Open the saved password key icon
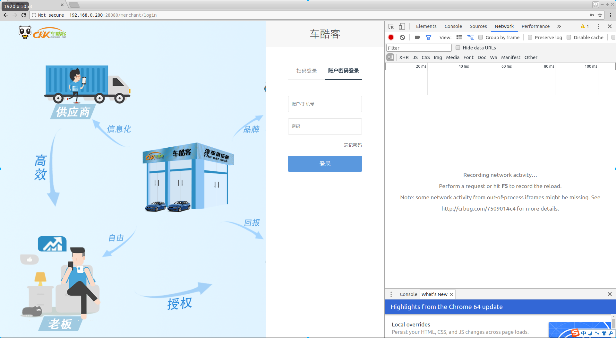616x338 pixels. 592,15
